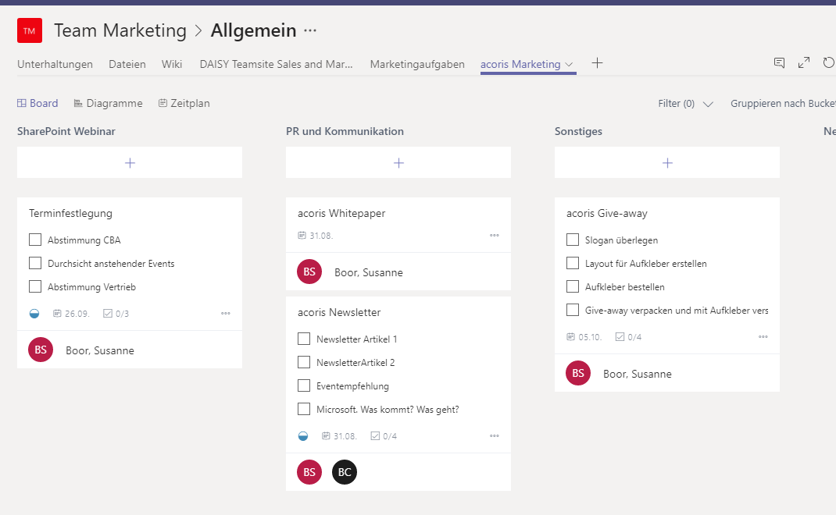Click SharePoint Webinar bucket heading
The image size is (836, 515).
[66, 131]
